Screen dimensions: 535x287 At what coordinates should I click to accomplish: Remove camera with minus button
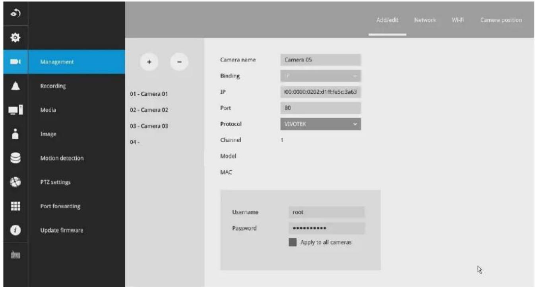(x=179, y=62)
